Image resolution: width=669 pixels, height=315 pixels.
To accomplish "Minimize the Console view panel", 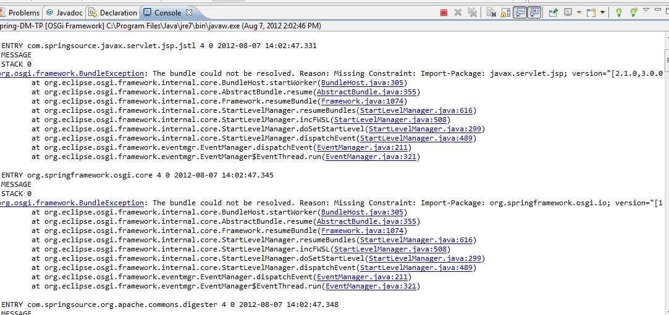I will [658, 9].
